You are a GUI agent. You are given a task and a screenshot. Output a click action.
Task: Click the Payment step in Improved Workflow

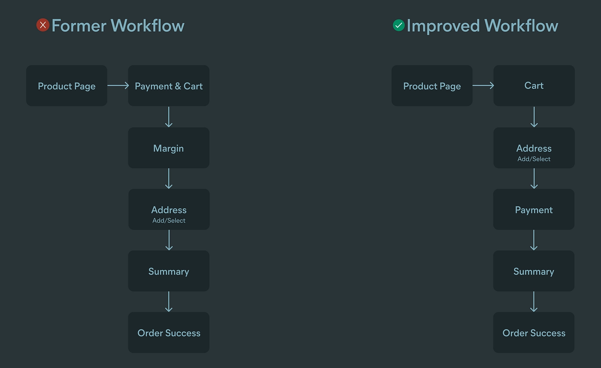pos(534,209)
